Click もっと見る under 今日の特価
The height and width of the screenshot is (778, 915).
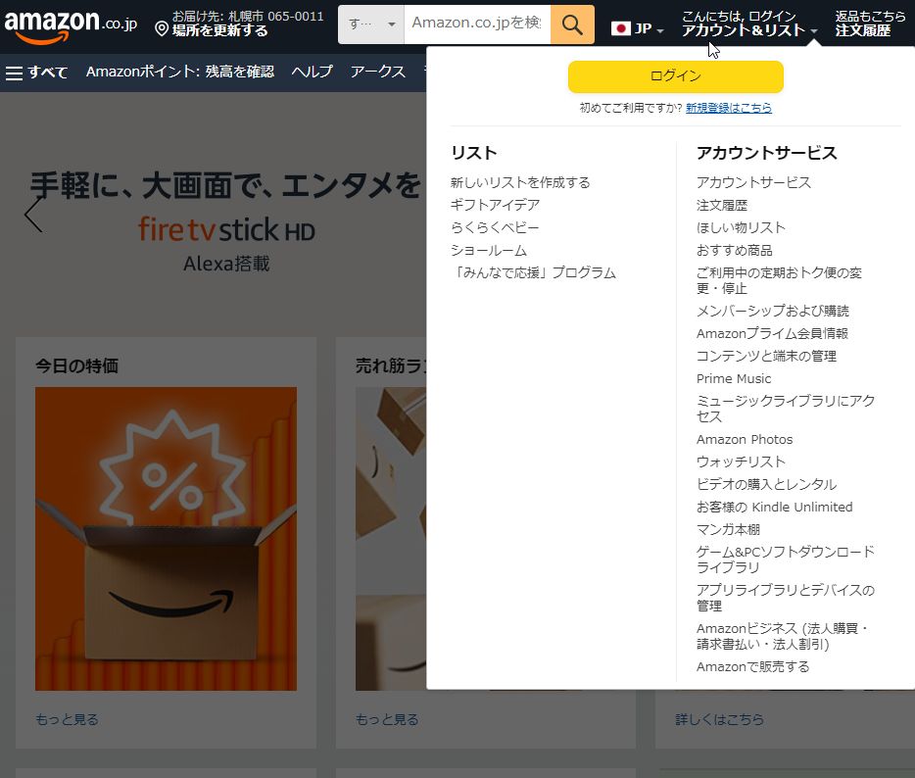[x=67, y=719]
